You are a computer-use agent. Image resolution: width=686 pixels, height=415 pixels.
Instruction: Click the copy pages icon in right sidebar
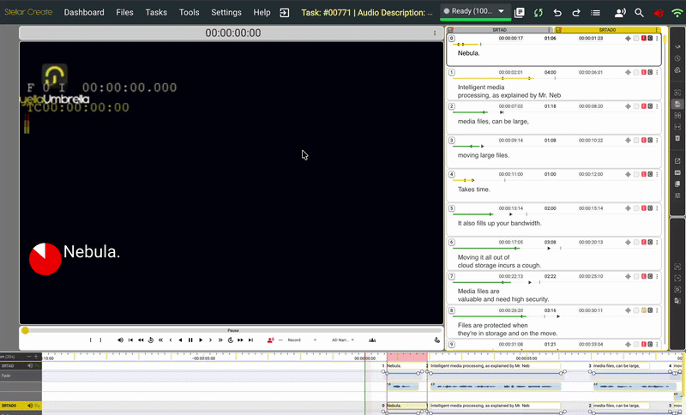[x=677, y=183]
